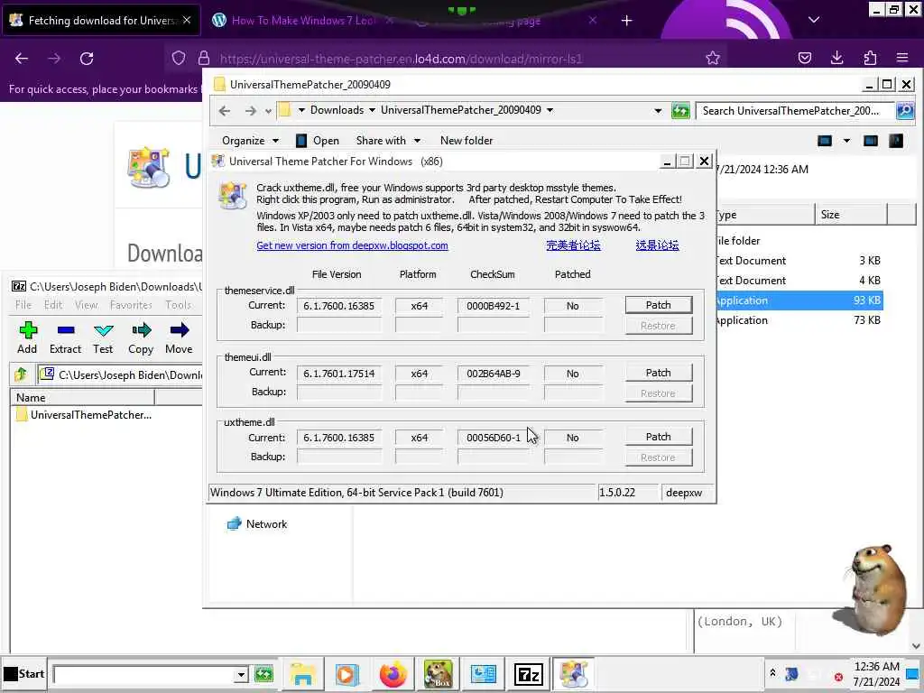Image resolution: width=924 pixels, height=693 pixels.
Task: Save page to Pocket icon
Action: pyautogui.click(x=804, y=58)
